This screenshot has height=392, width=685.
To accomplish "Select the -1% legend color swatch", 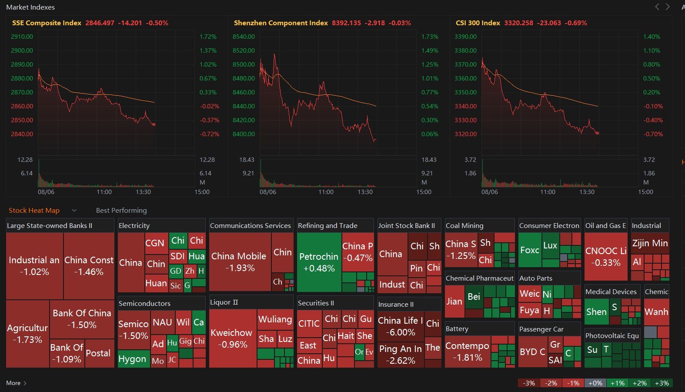I will coord(573,383).
